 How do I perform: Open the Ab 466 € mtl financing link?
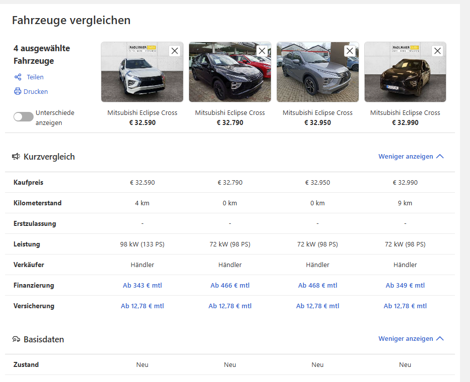click(x=230, y=286)
